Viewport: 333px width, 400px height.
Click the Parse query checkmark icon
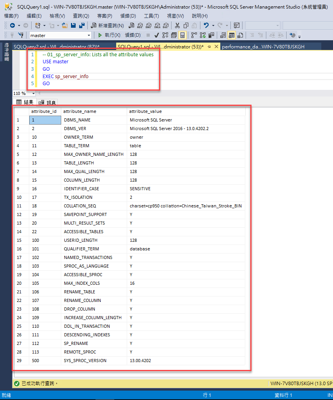[156, 35]
